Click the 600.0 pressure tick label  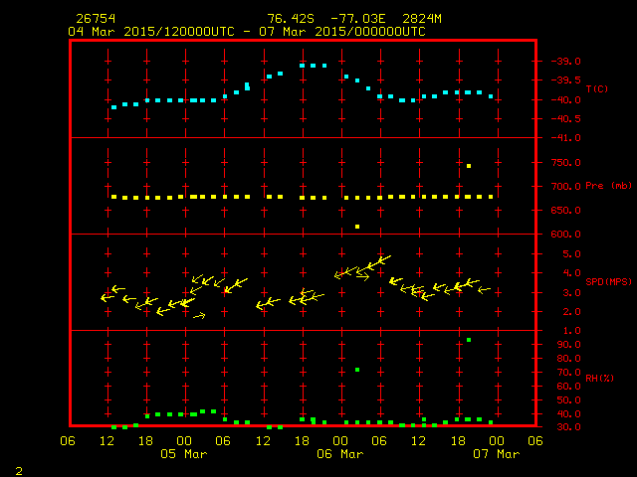tap(566, 235)
